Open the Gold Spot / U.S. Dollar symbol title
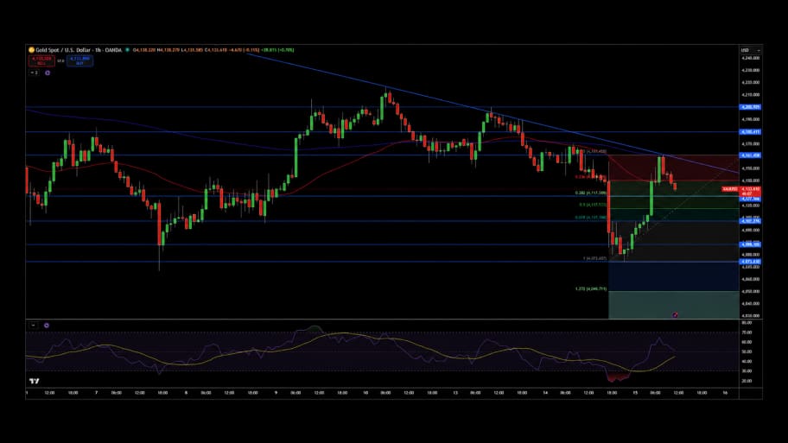 (79, 50)
